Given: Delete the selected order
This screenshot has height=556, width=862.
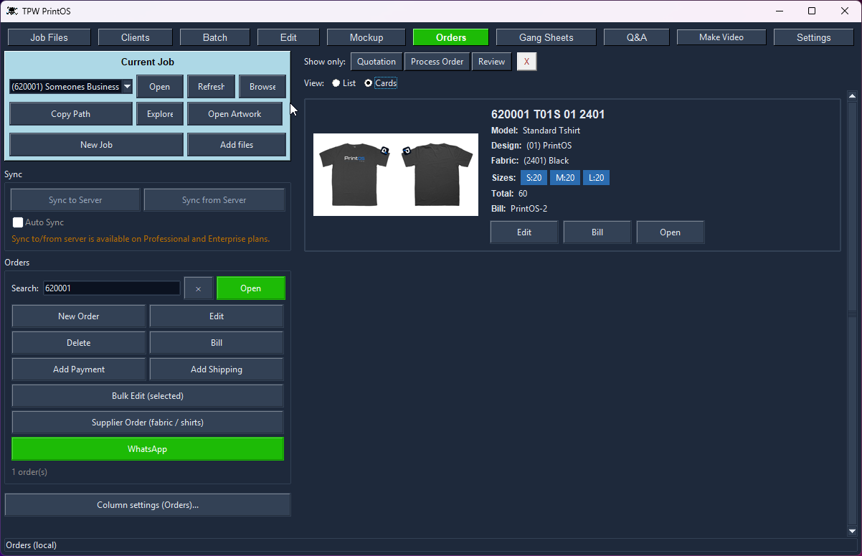Looking at the screenshot, I should [x=79, y=343].
